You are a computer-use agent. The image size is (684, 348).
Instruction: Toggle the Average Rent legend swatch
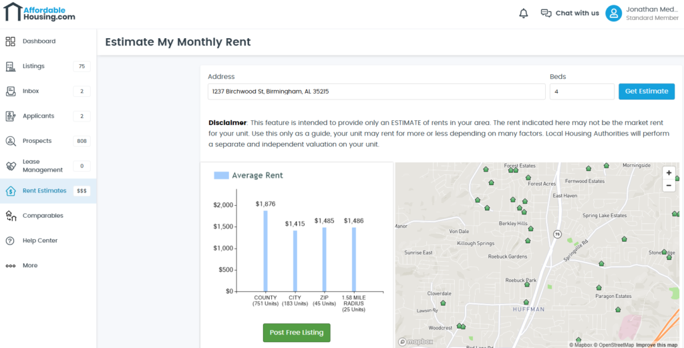point(221,175)
